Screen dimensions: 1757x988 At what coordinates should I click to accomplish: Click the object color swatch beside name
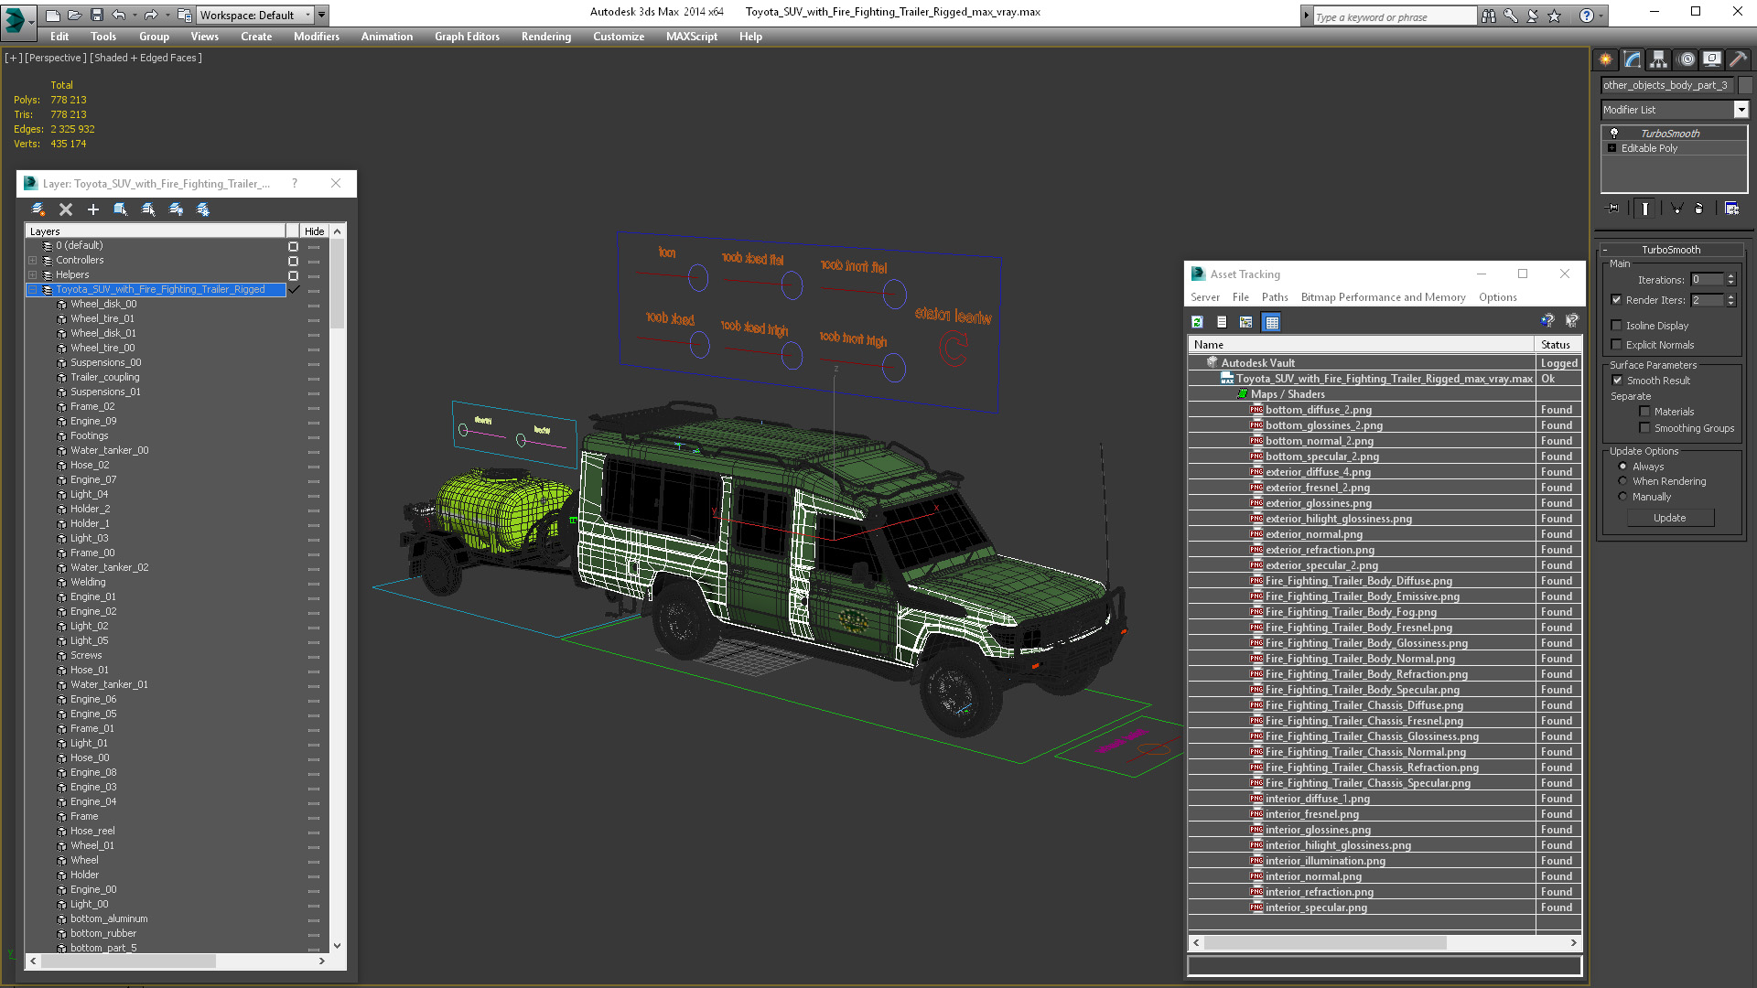point(1745,85)
